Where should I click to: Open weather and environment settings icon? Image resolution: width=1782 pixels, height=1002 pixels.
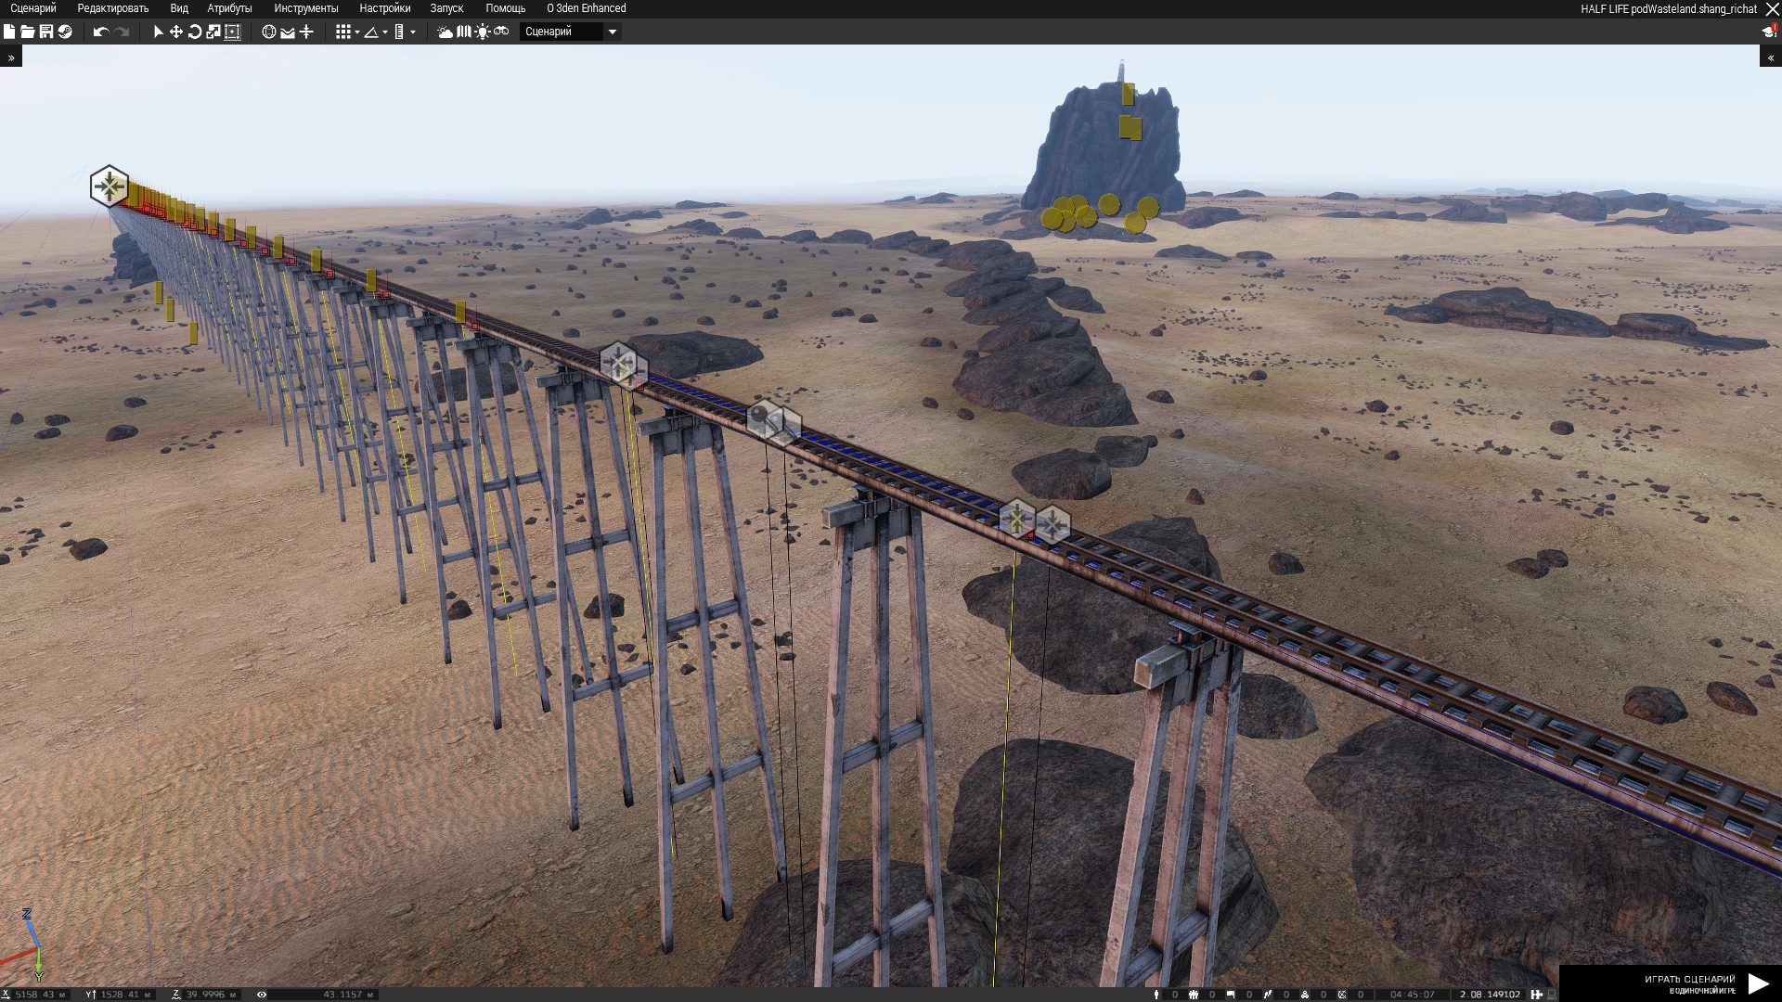pyautogui.click(x=445, y=32)
